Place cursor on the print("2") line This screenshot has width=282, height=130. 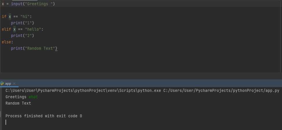point(22,36)
